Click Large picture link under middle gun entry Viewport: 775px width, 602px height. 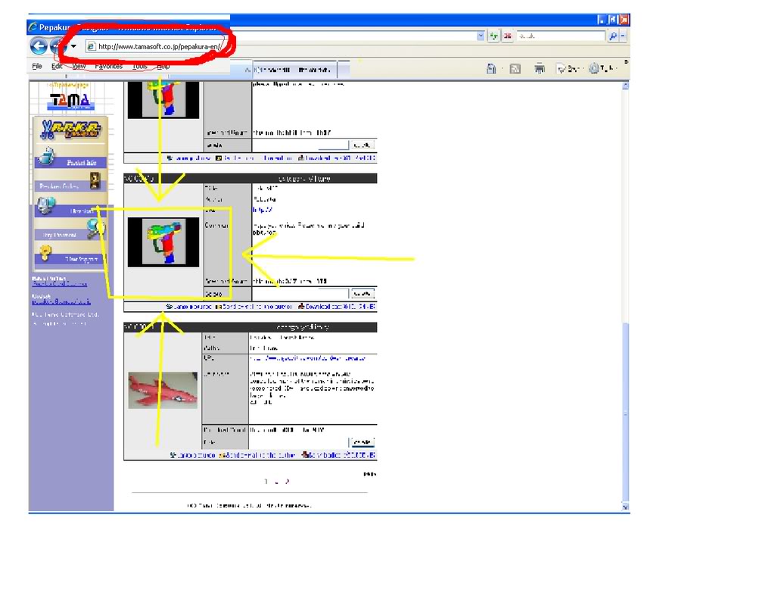(188, 307)
